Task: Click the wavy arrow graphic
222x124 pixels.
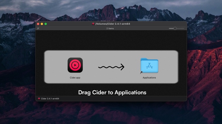Action: click(x=111, y=67)
